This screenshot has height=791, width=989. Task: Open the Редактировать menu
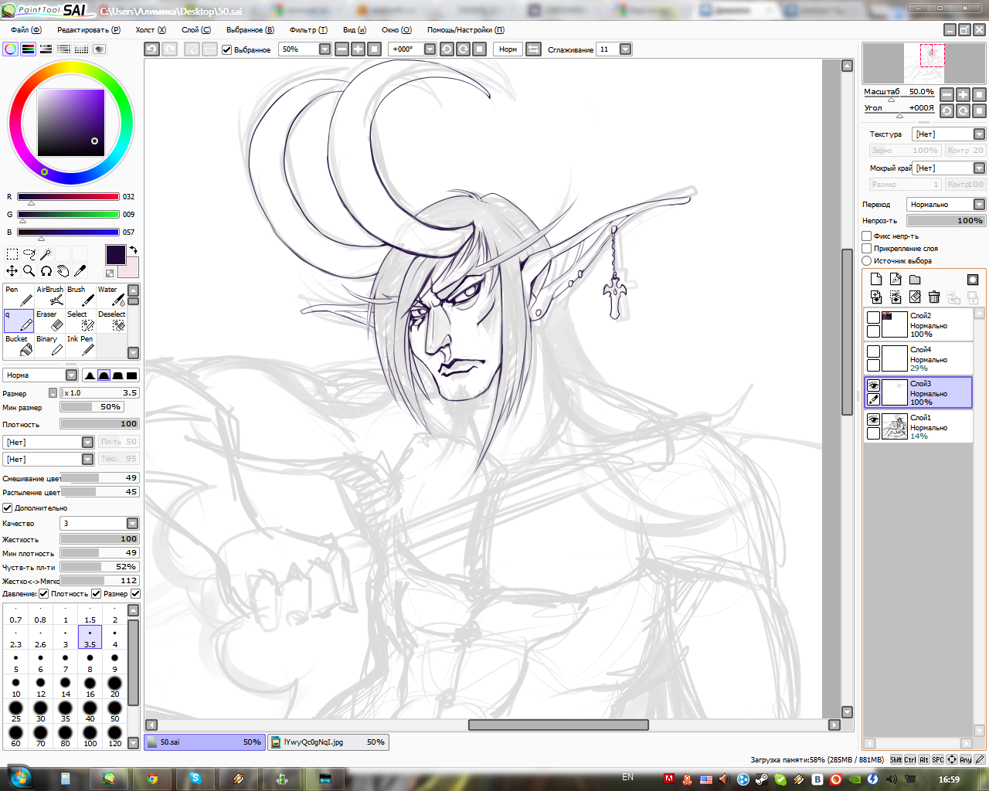[x=89, y=29]
